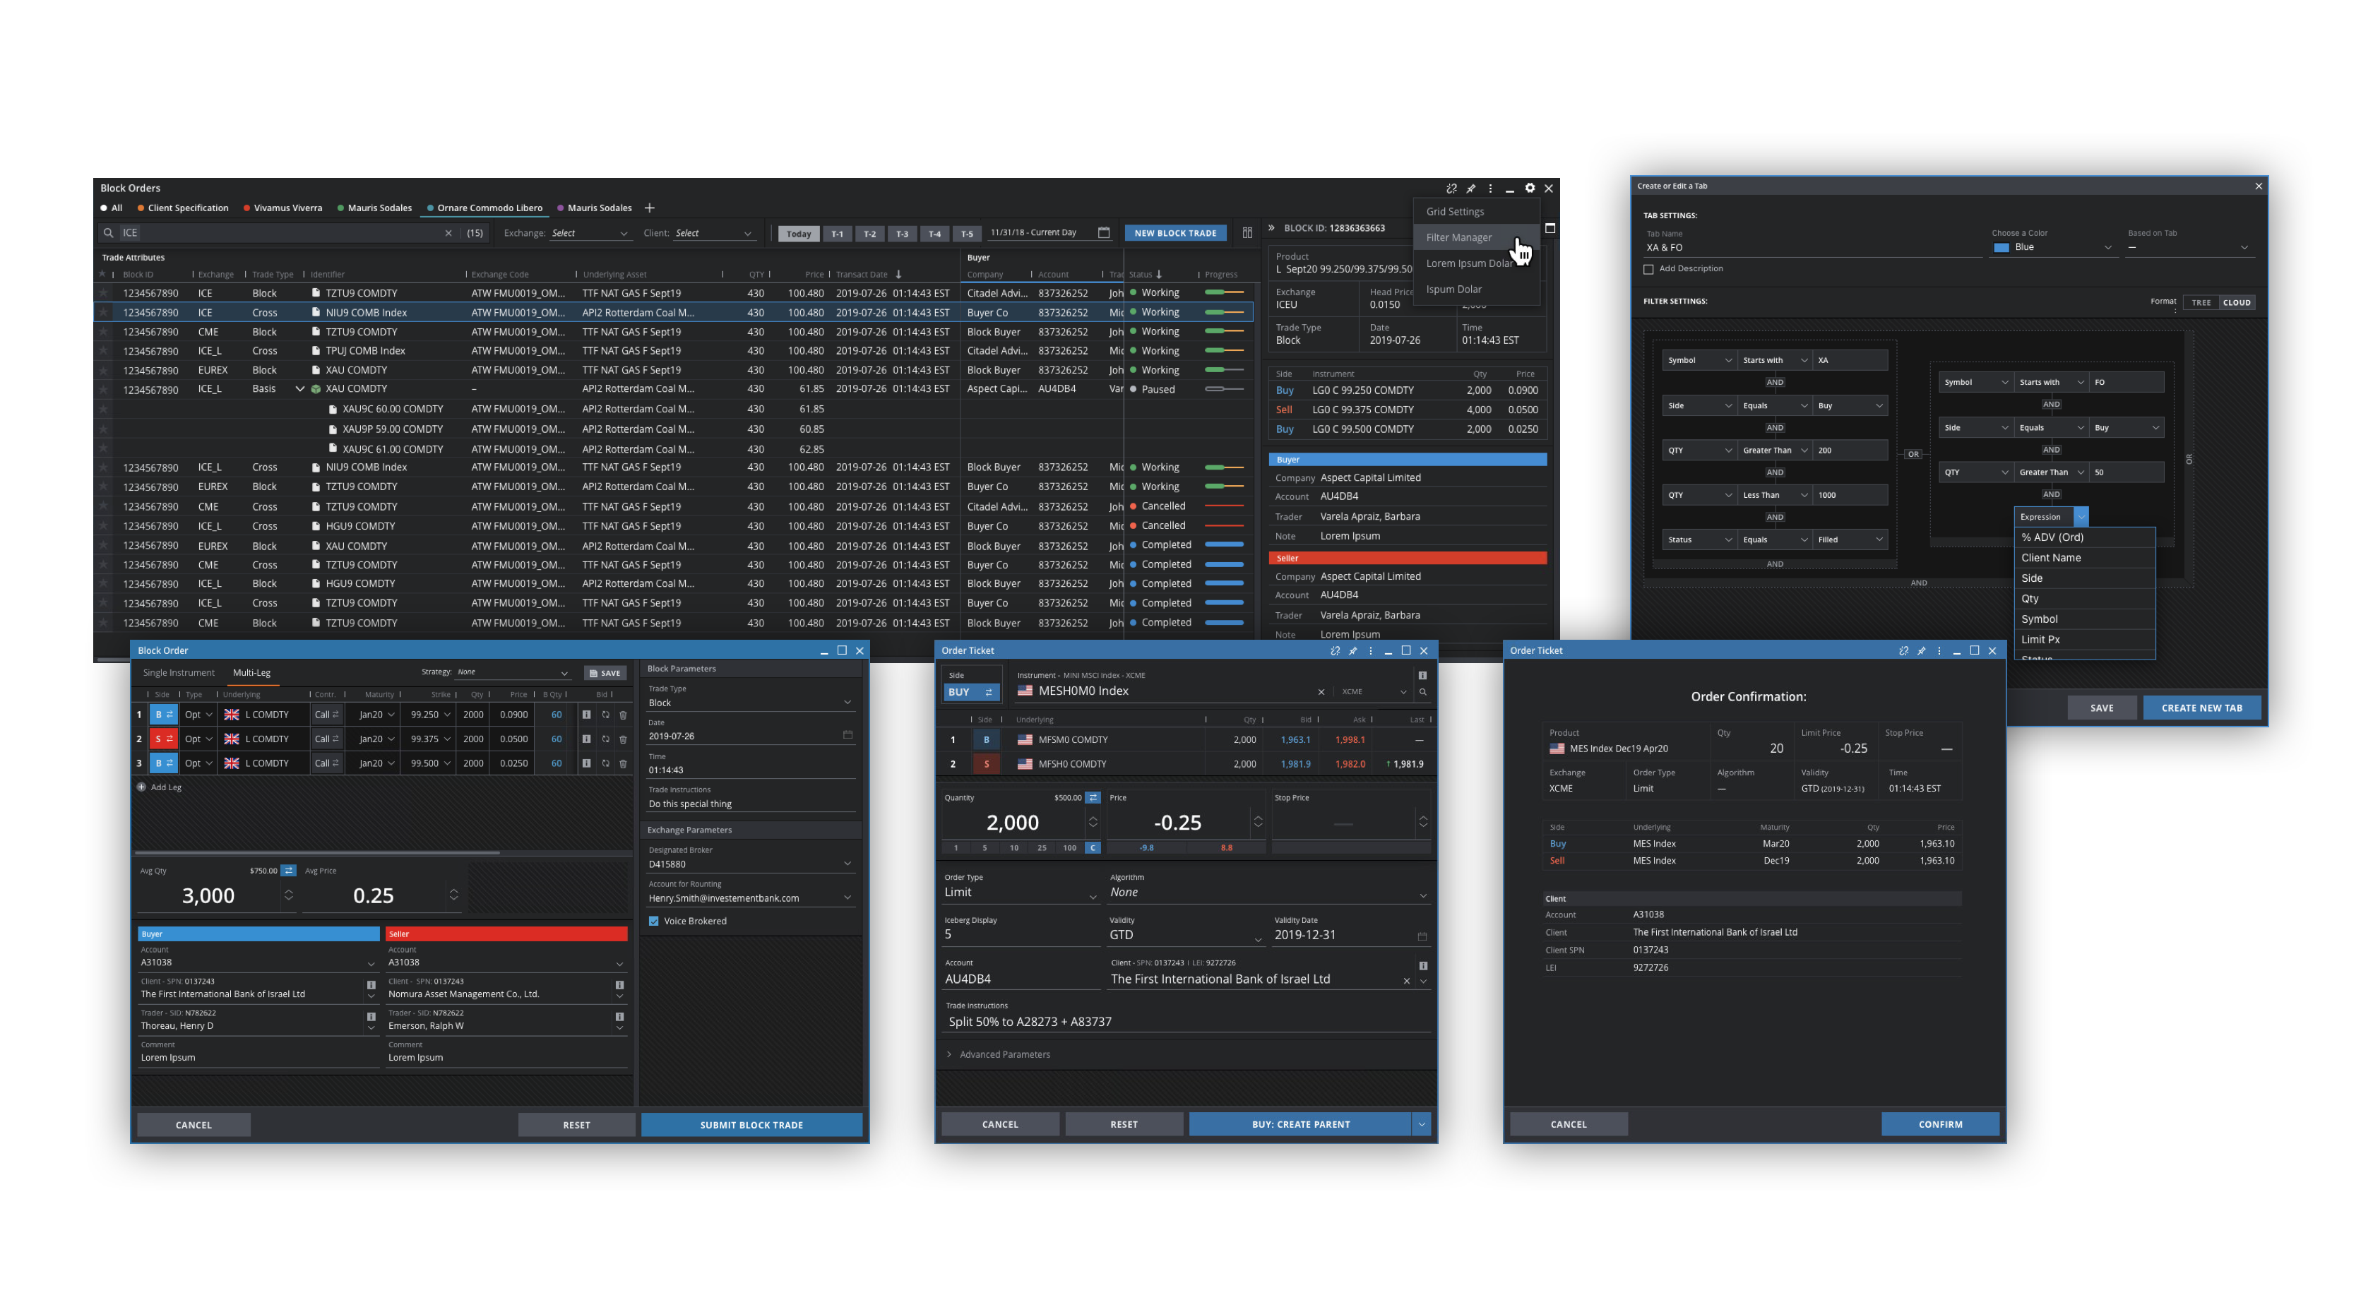This screenshot has width=2373, height=1312.
Task: Enable the Add Description checkbox
Action: pyautogui.click(x=1648, y=269)
